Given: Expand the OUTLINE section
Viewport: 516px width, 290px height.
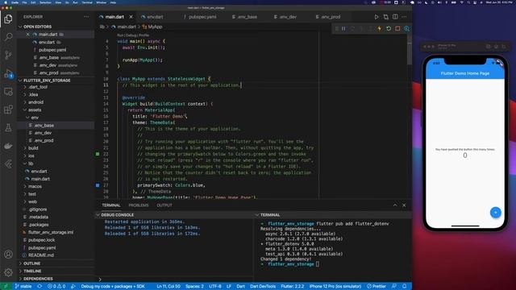Looking at the screenshot, I should coord(31,263).
